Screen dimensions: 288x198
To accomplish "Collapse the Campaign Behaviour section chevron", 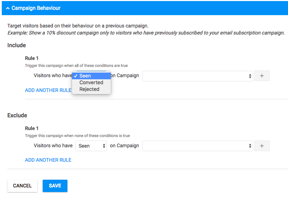I will 8,8.
